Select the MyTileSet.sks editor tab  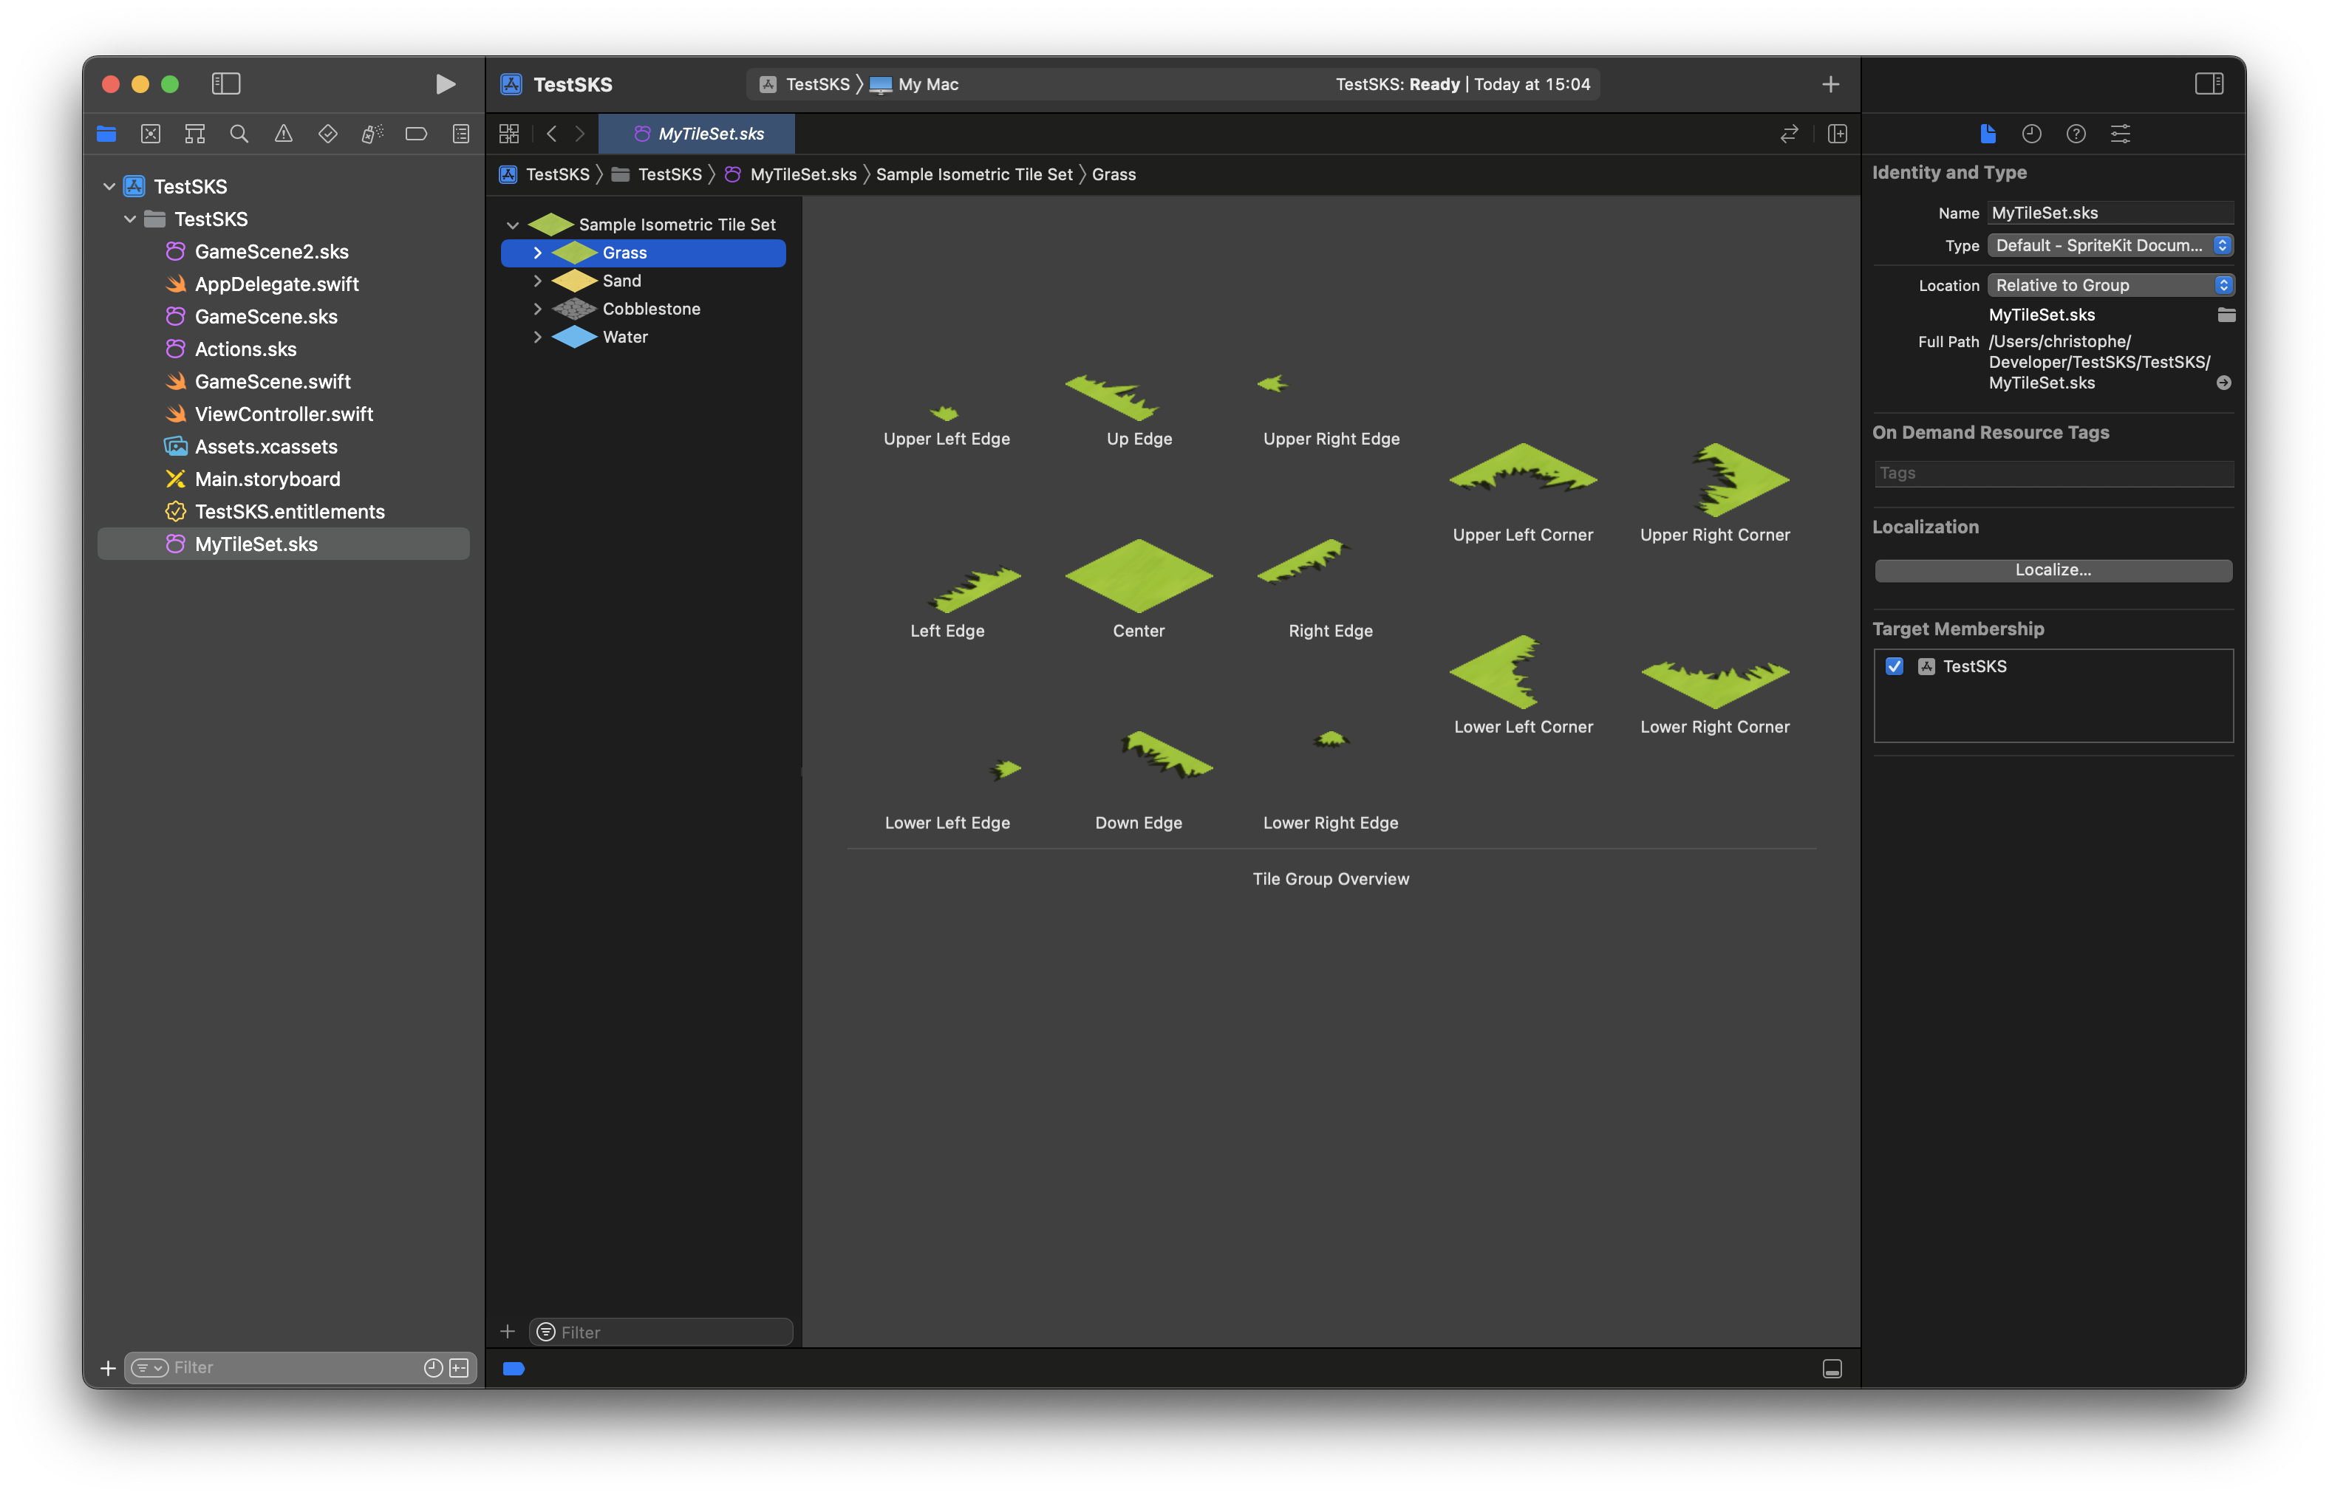[x=697, y=134]
